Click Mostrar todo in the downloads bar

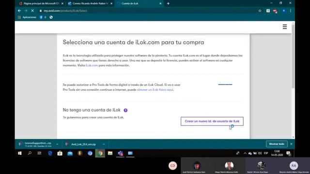point(277,144)
